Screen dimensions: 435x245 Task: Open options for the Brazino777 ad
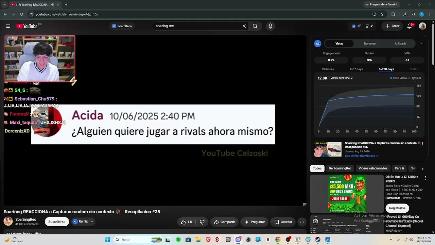click(426, 178)
